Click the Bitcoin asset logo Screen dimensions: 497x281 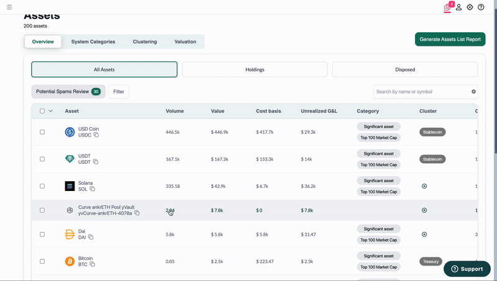pyautogui.click(x=70, y=261)
